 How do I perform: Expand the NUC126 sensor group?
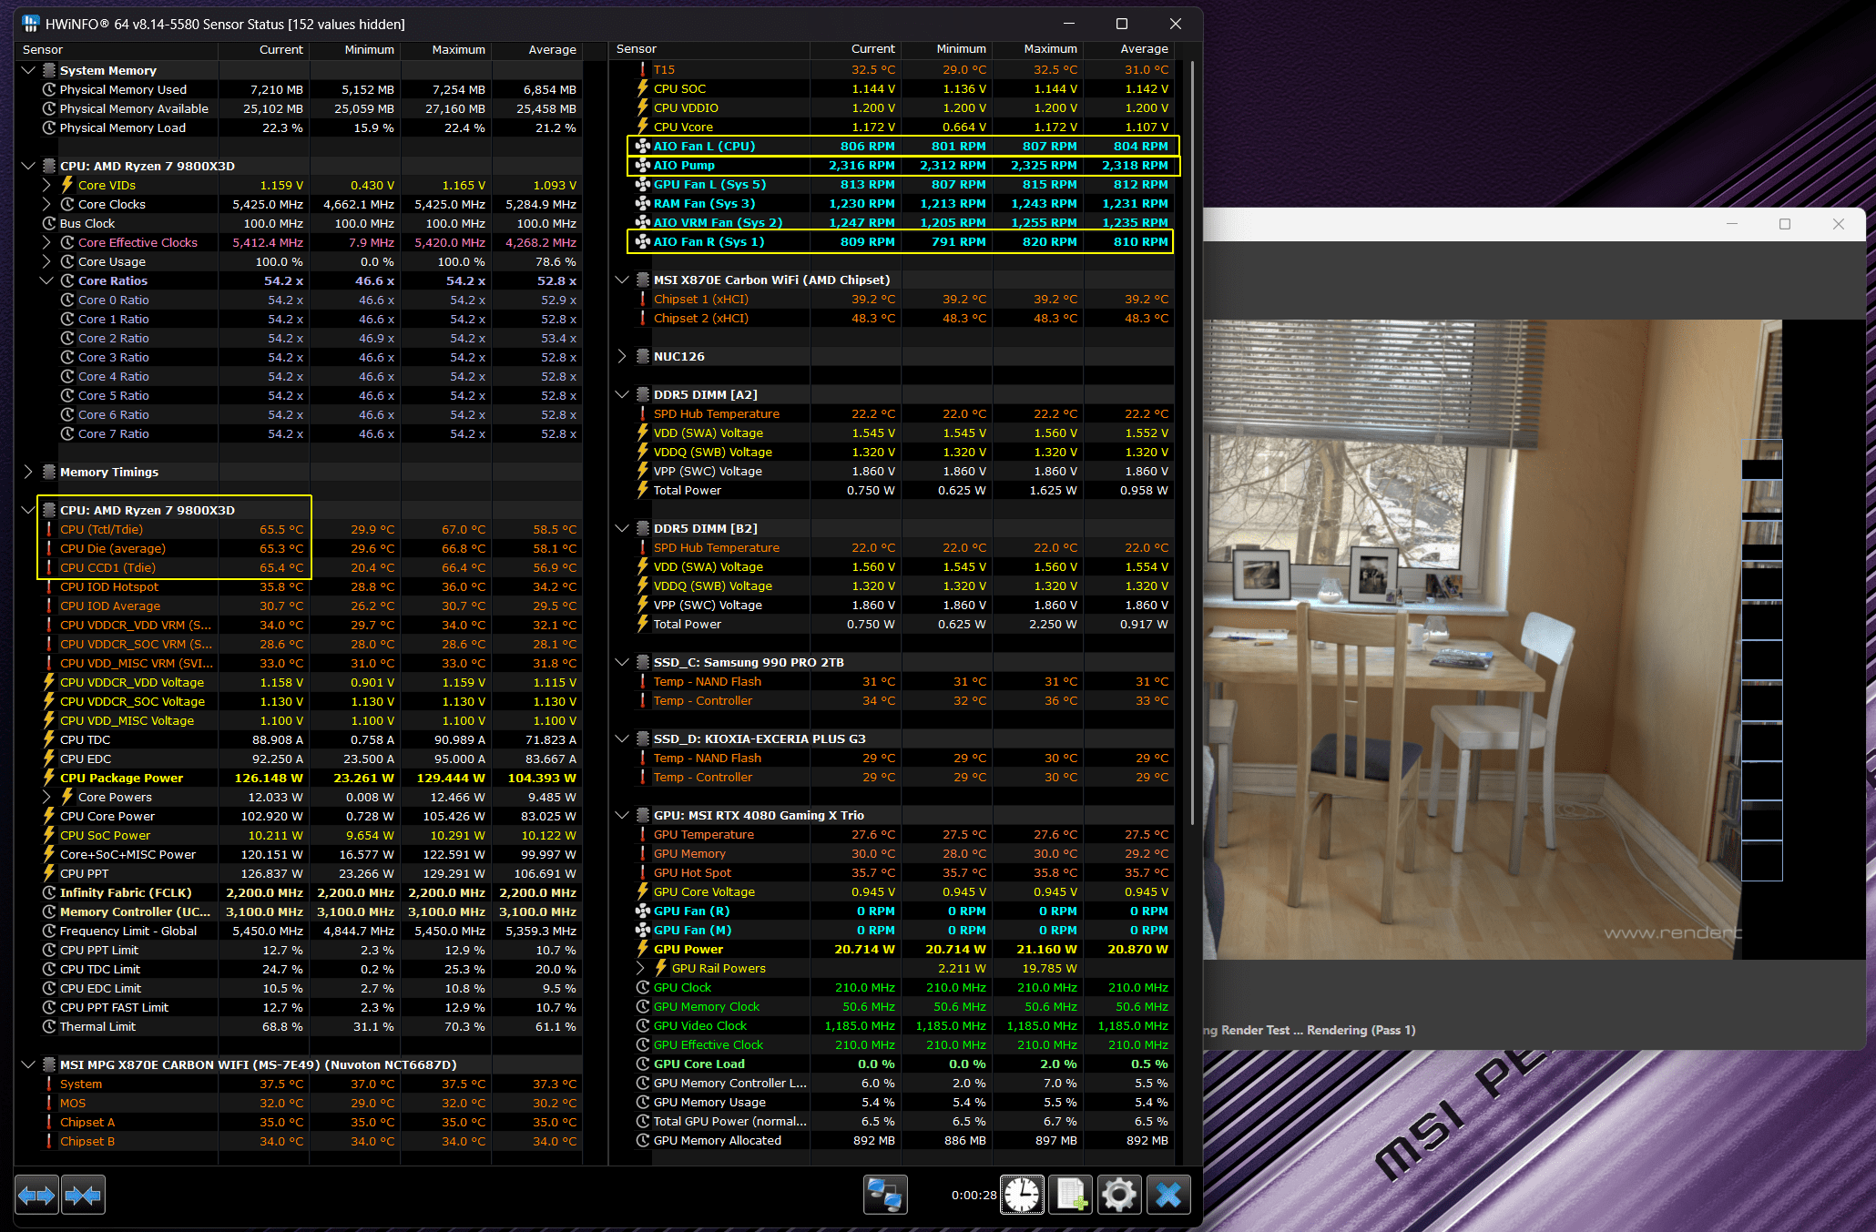pos(622,356)
